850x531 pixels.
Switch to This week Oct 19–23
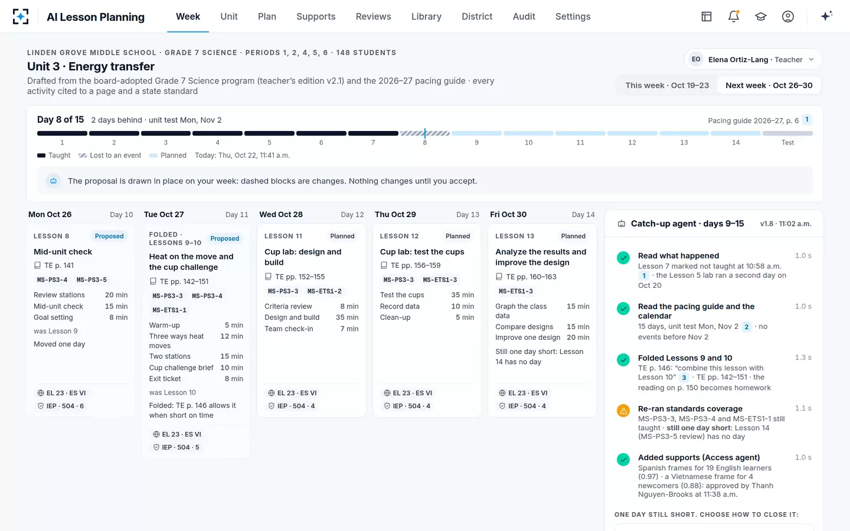point(667,86)
